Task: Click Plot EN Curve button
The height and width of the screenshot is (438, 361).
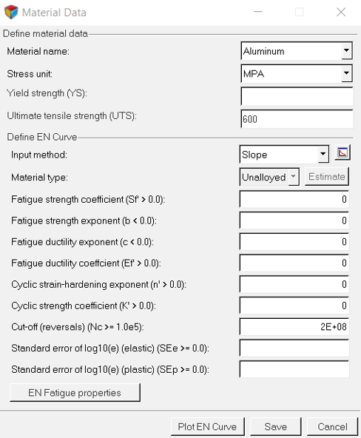Action: [x=207, y=427]
